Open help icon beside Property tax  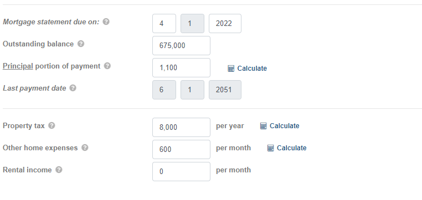point(52,125)
